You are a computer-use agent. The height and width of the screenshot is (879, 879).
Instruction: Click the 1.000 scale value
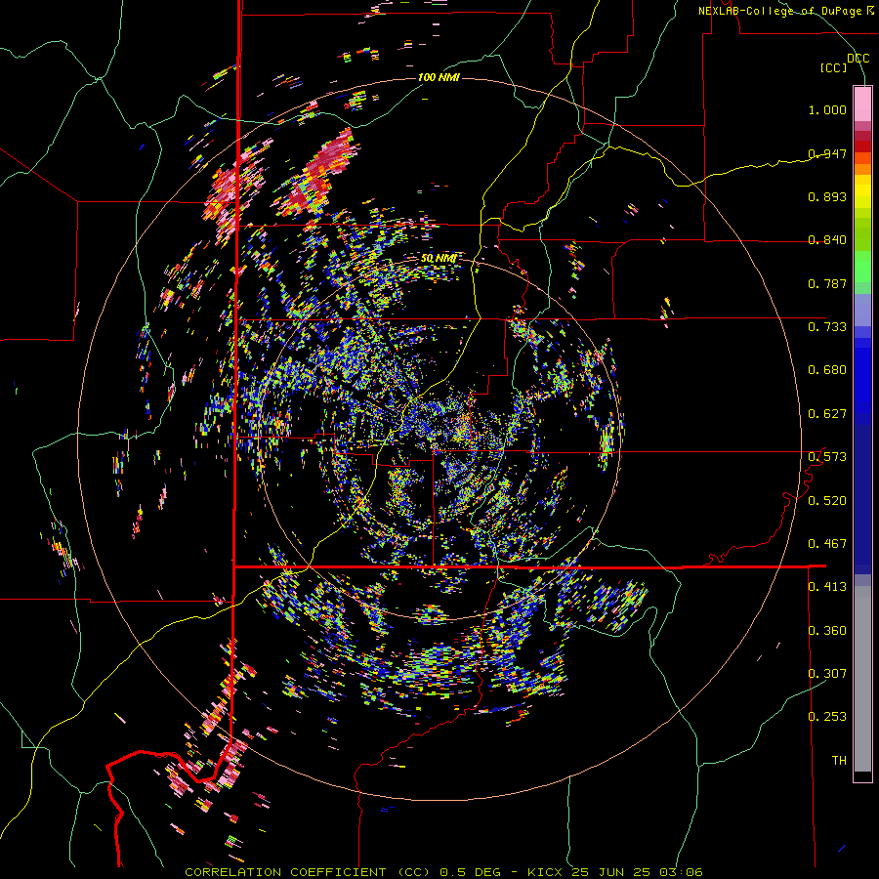(827, 109)
